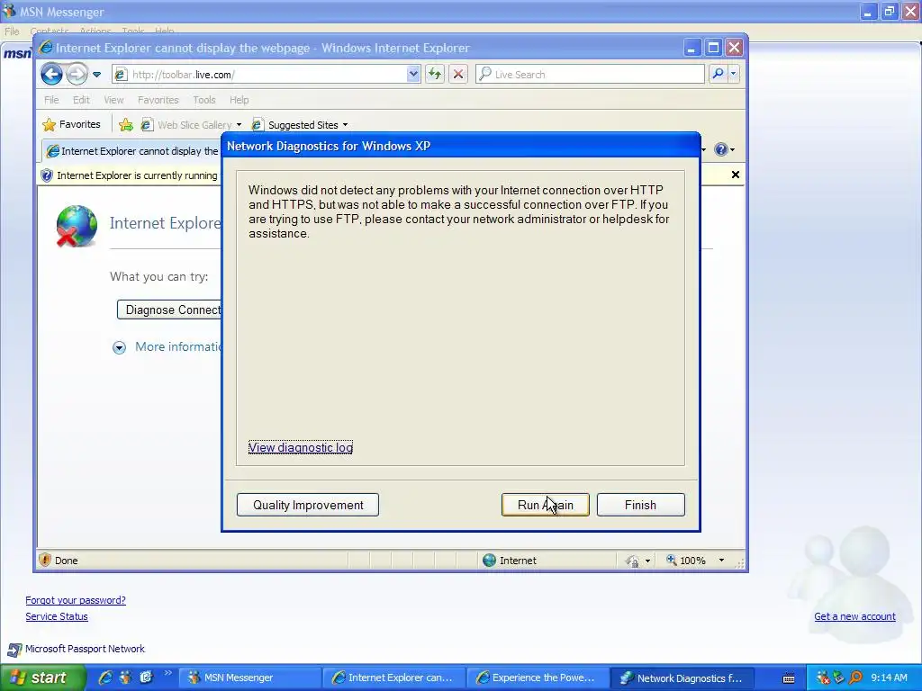Switch to 'Internet Explorer can...' taskbar button
Image resolution: width=922 pixels, height=691 pixels.
click(x=393, y=678)
